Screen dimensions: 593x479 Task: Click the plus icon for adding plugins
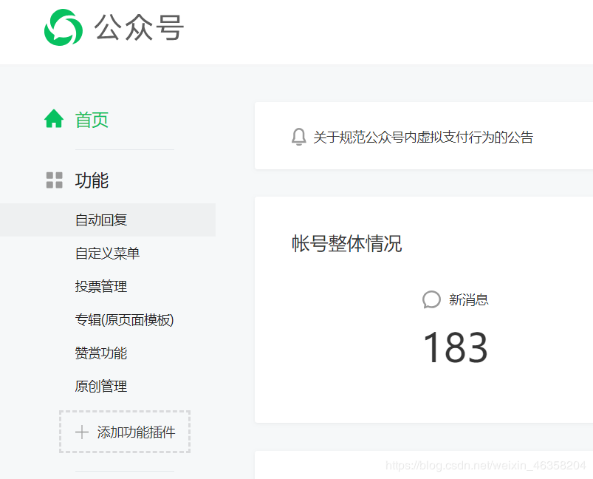(82, 432)
